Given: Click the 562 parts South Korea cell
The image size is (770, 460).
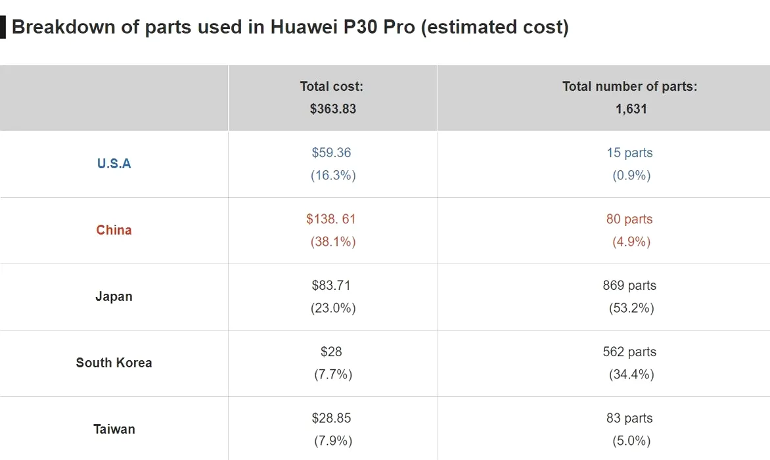Looking at the screenshot, I should (629, 363).
